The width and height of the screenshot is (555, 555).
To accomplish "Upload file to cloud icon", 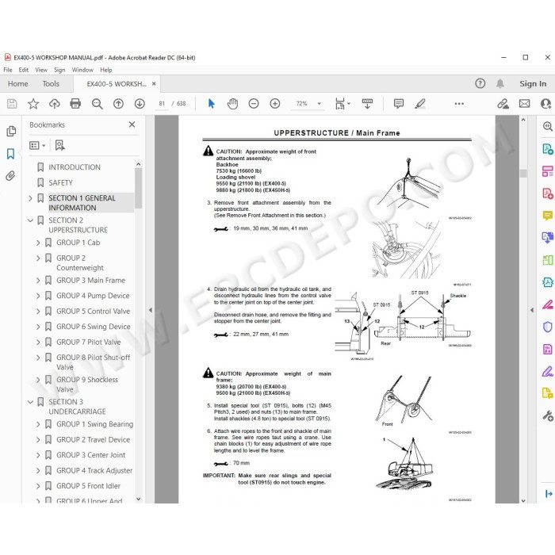I will (x=54, y=104).
